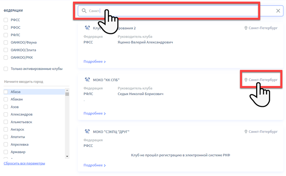Click the МОКО "КК СПБ" club icon

pos(87,80)
